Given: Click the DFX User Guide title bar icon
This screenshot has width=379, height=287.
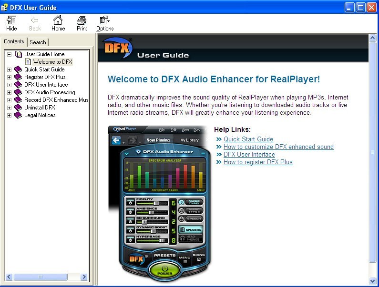Looking at the screenshot, I should [x=4, y=8].
